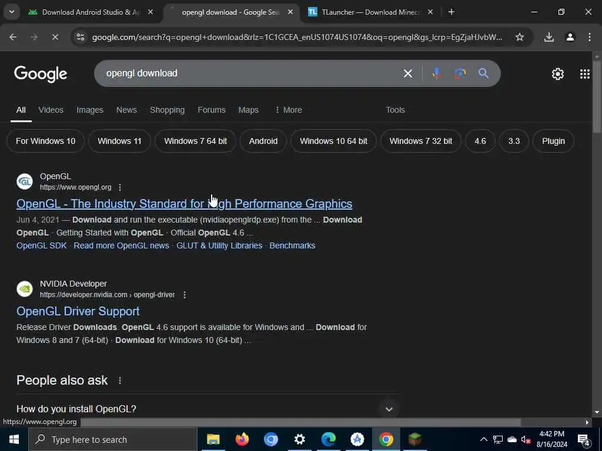Image resolution: width=602 pixels, height=451 pixels.
Task: Click the horizontal scrollbar right arrow
Action: pos(587,422)
